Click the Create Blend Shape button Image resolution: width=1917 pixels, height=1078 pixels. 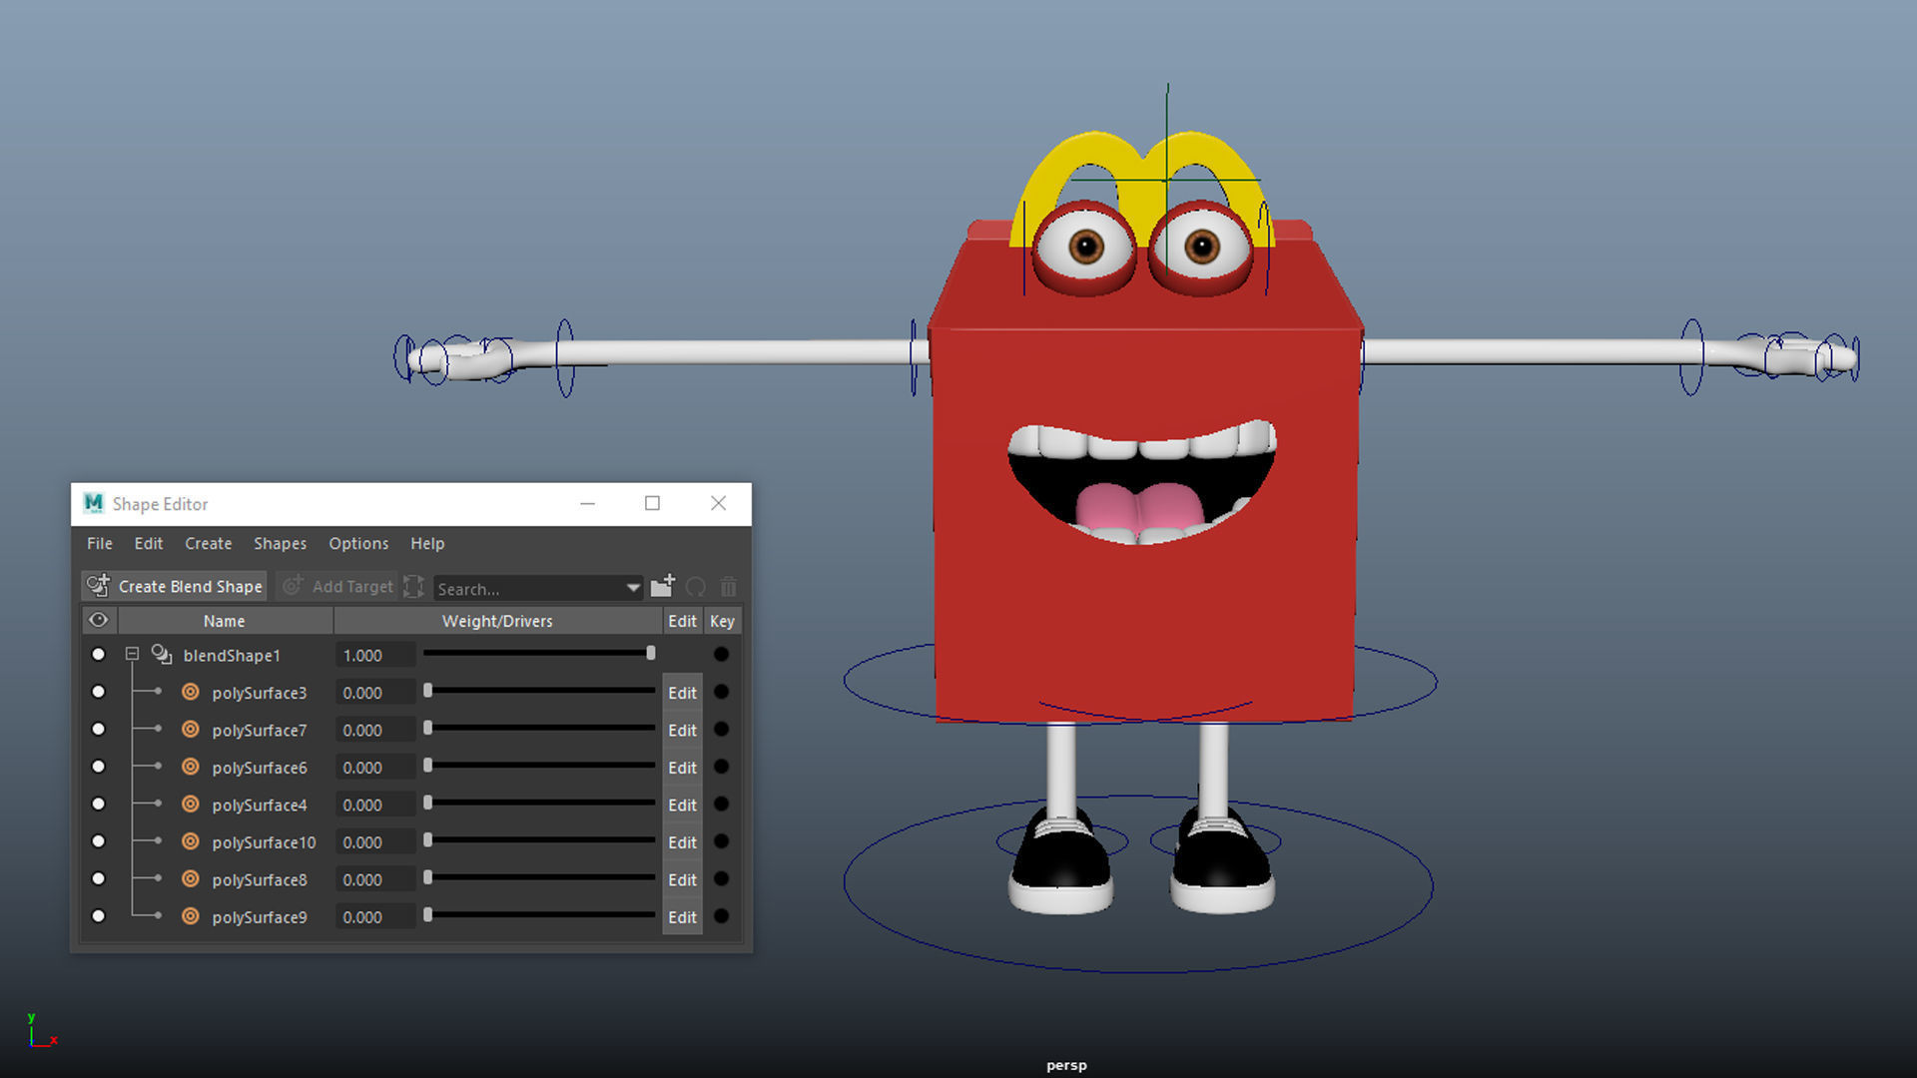click(175, 586)
